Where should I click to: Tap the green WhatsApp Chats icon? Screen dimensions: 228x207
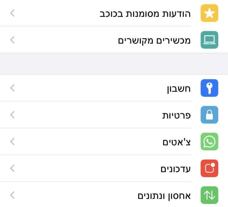click(209, 142)
